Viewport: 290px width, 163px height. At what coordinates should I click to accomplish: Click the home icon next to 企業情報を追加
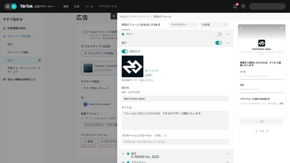5,28
